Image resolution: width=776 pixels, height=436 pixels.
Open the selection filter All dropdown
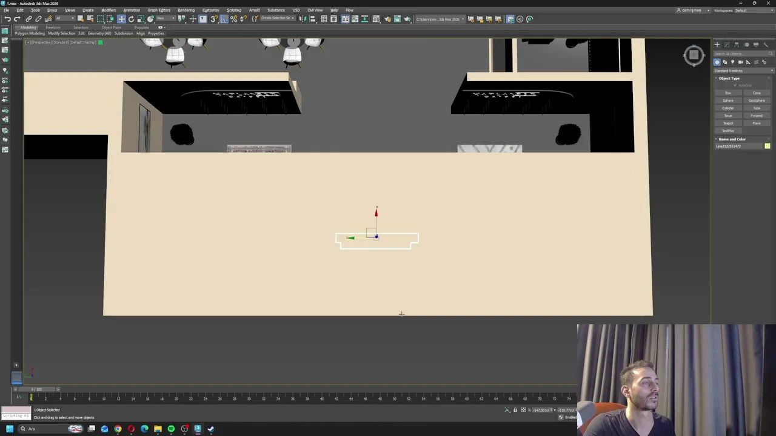[x=65, y=19]
